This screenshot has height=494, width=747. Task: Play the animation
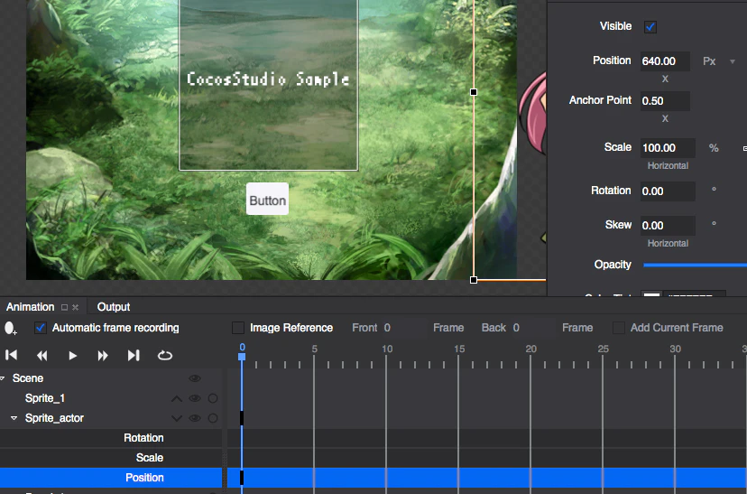72,355
